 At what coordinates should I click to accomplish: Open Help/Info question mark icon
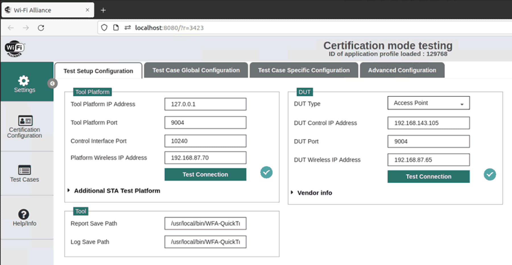pos(24,214)
